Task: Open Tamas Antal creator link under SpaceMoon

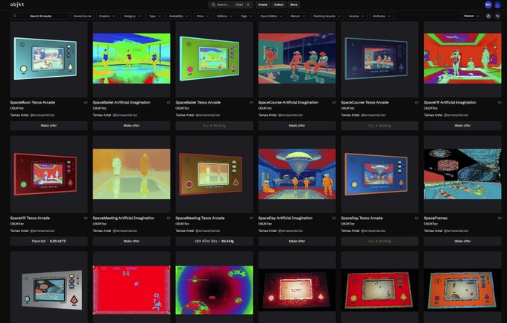Action: 19,115
